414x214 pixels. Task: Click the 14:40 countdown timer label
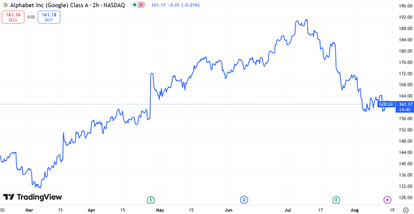tap(405, 110)
